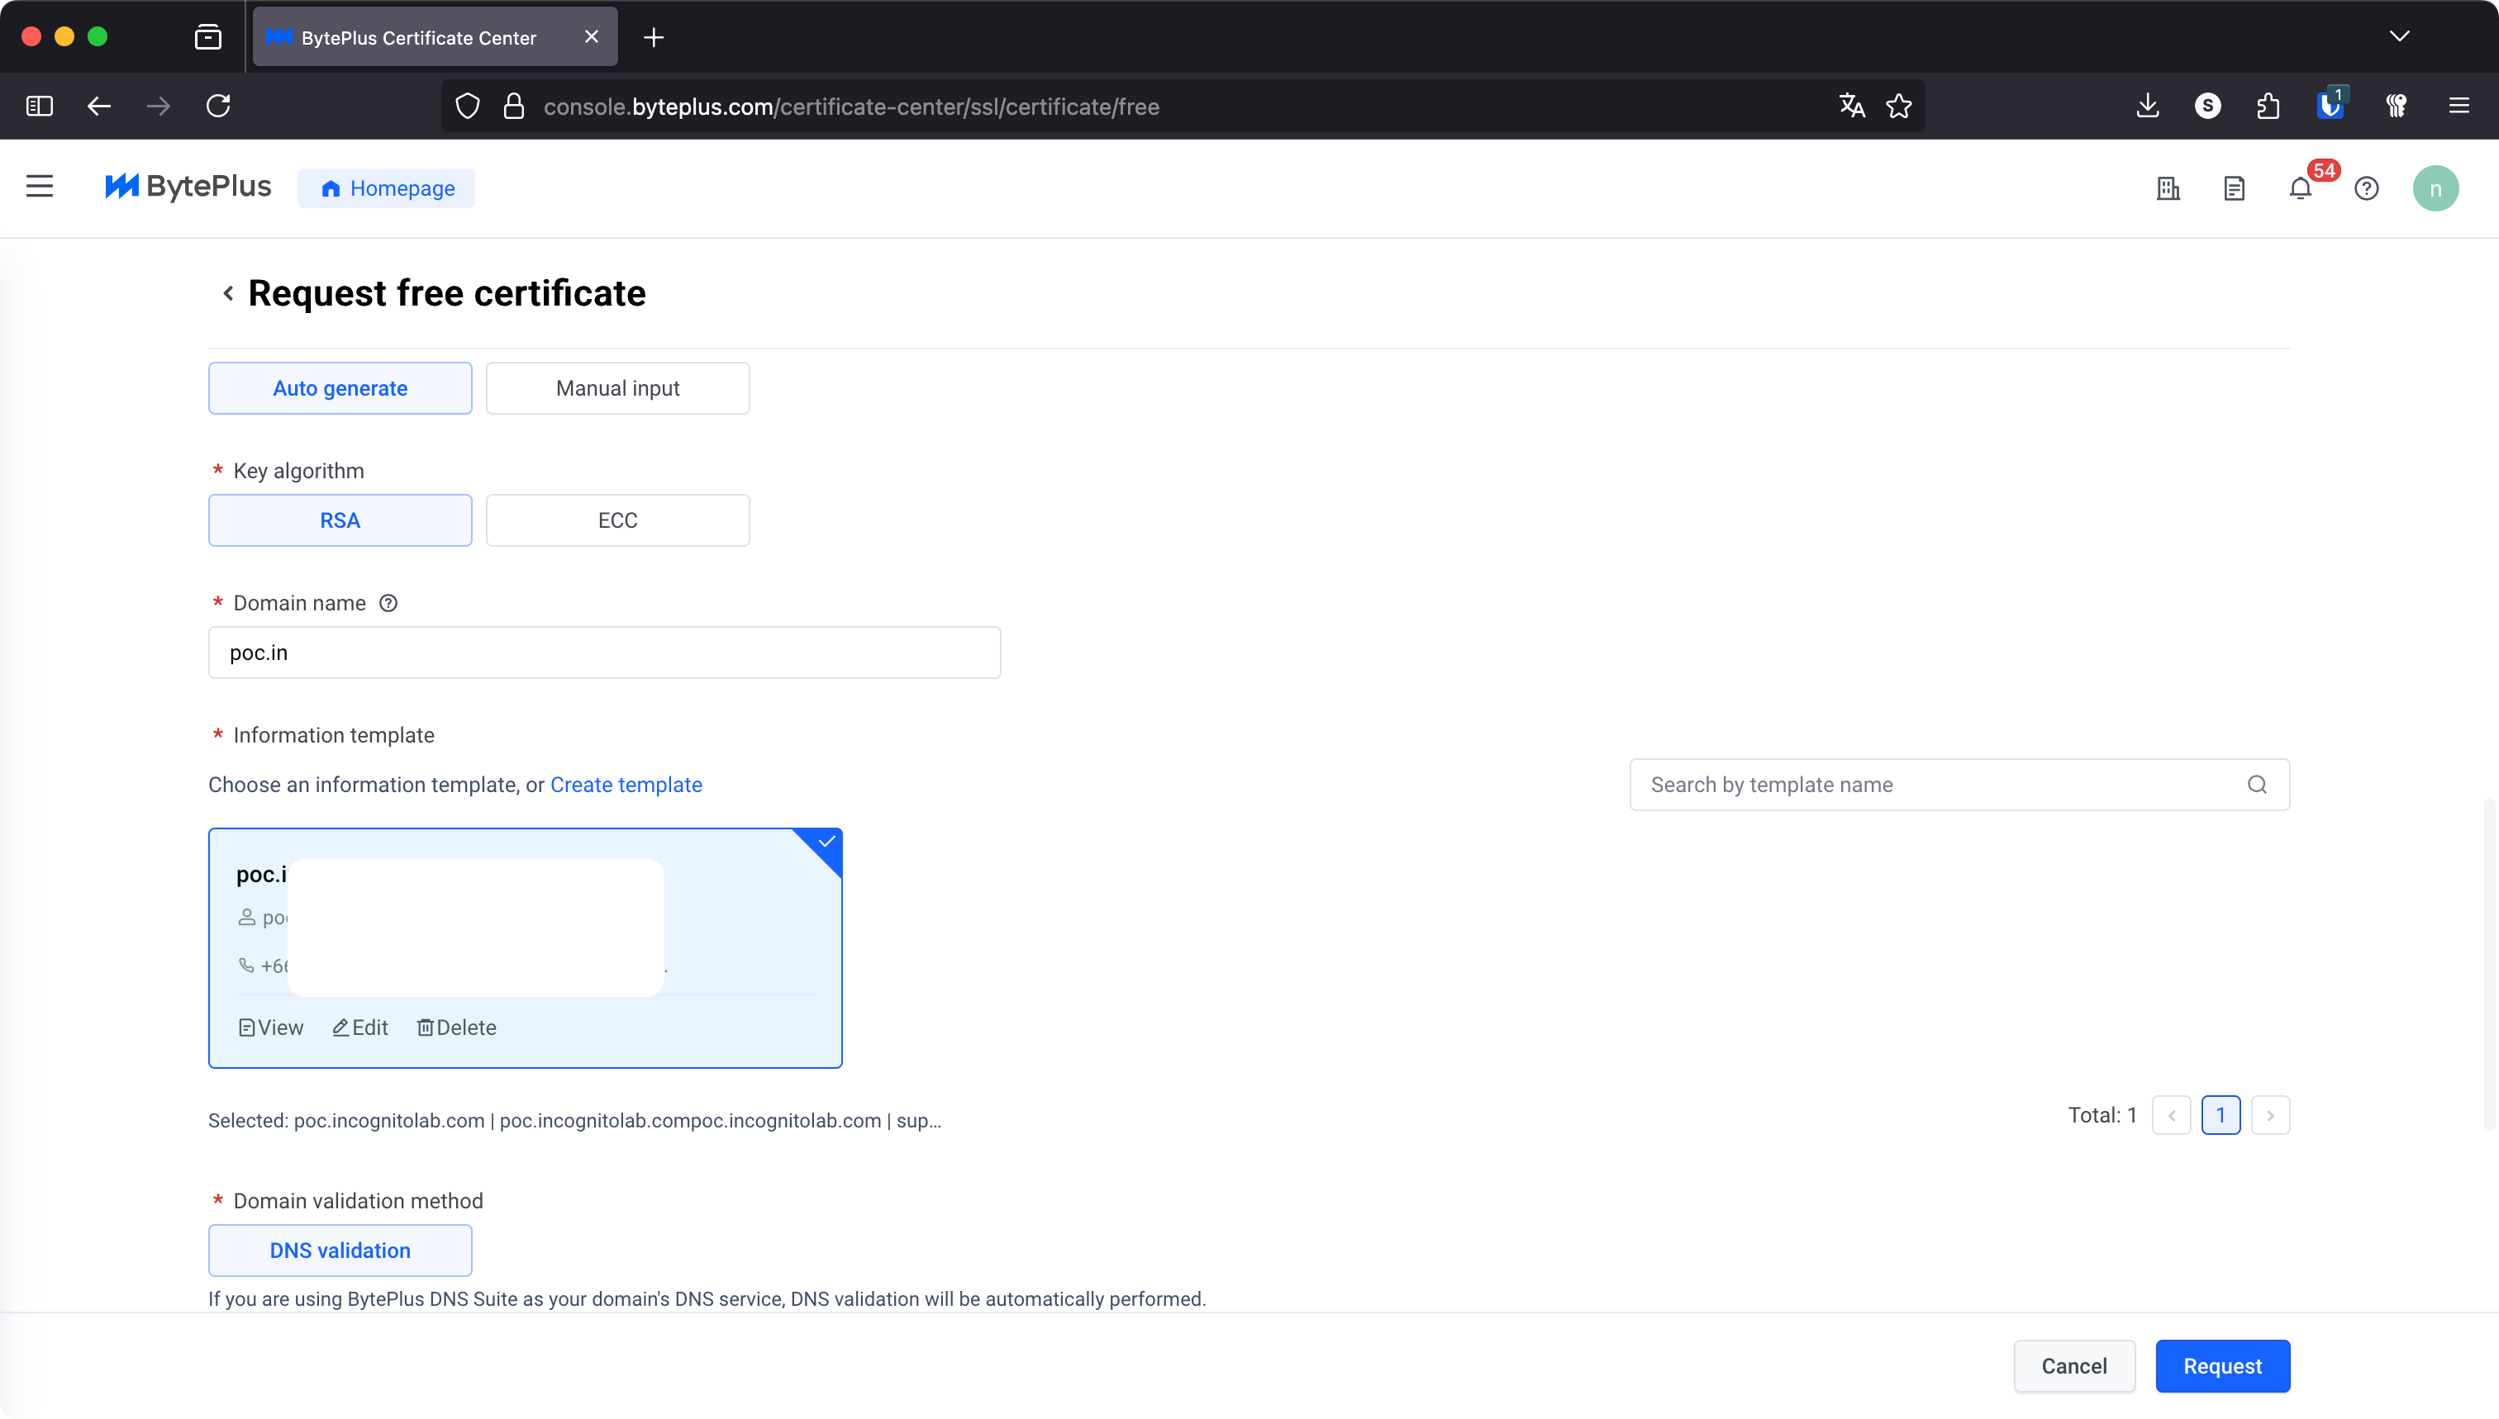Click the site security padlock icon
The image size is (2499, 1419).
[514, 107]
